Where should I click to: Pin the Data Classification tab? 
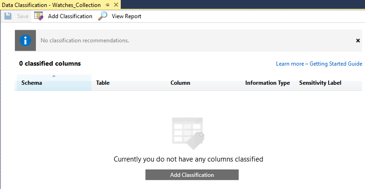[x=107, y=5]
